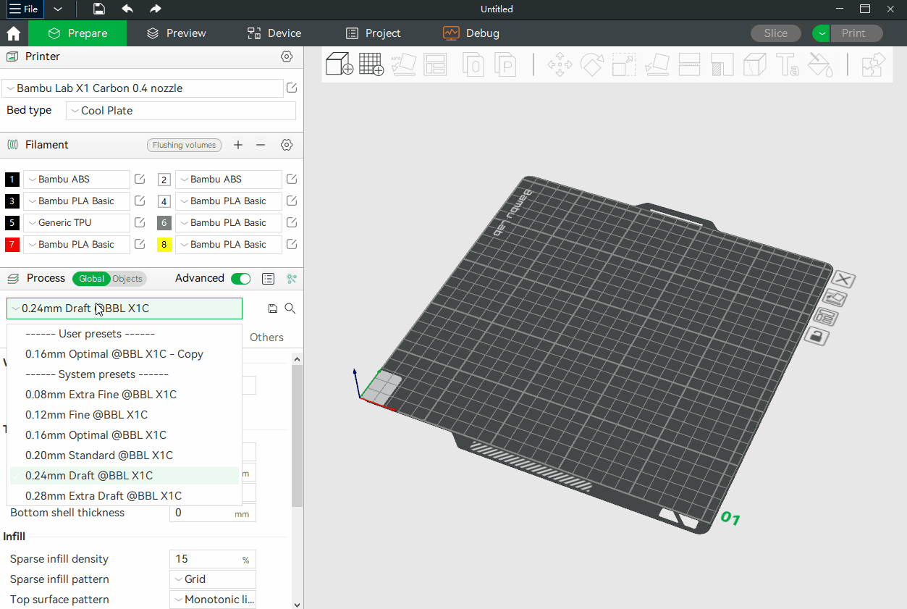Image resolution: width=907 pixels, height=609 pixels.
Task: Select the Cut tool
Action: (x=689, y=64)
